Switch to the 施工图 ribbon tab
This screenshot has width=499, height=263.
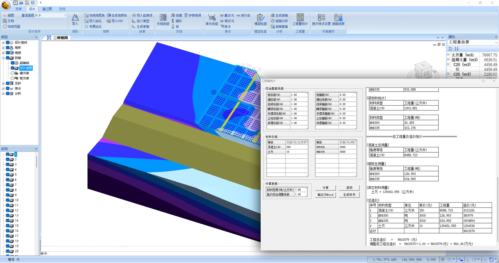click(47, 9)
